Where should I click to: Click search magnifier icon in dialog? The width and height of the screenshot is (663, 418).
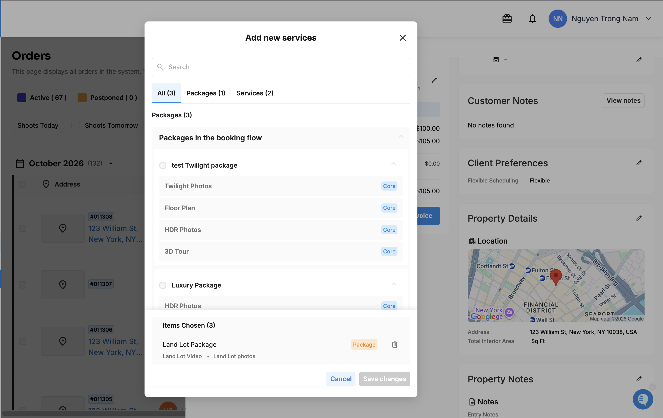[x=160, y=67]
